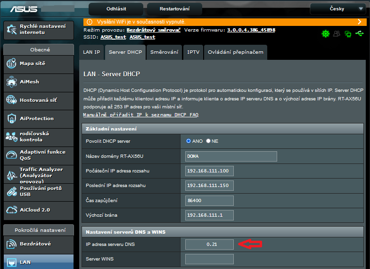
Task: Switch to the Směrování tab
Action: click(164, 52)
